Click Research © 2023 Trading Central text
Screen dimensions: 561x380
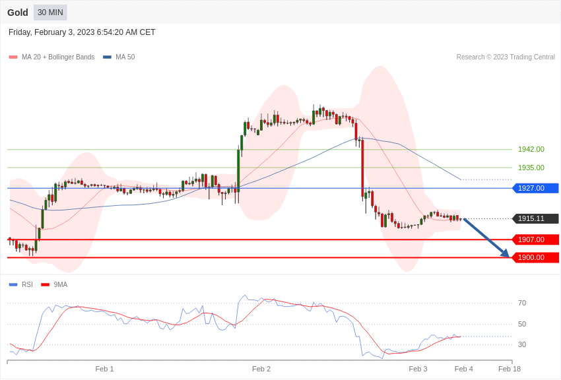pyautogui.click(x=506, y=57)
